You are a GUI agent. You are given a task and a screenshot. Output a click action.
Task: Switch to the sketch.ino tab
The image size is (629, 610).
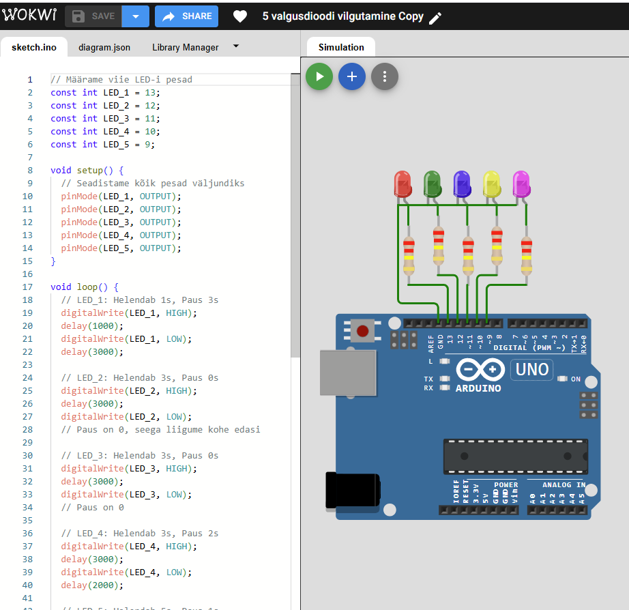click(x=34, y=47)
